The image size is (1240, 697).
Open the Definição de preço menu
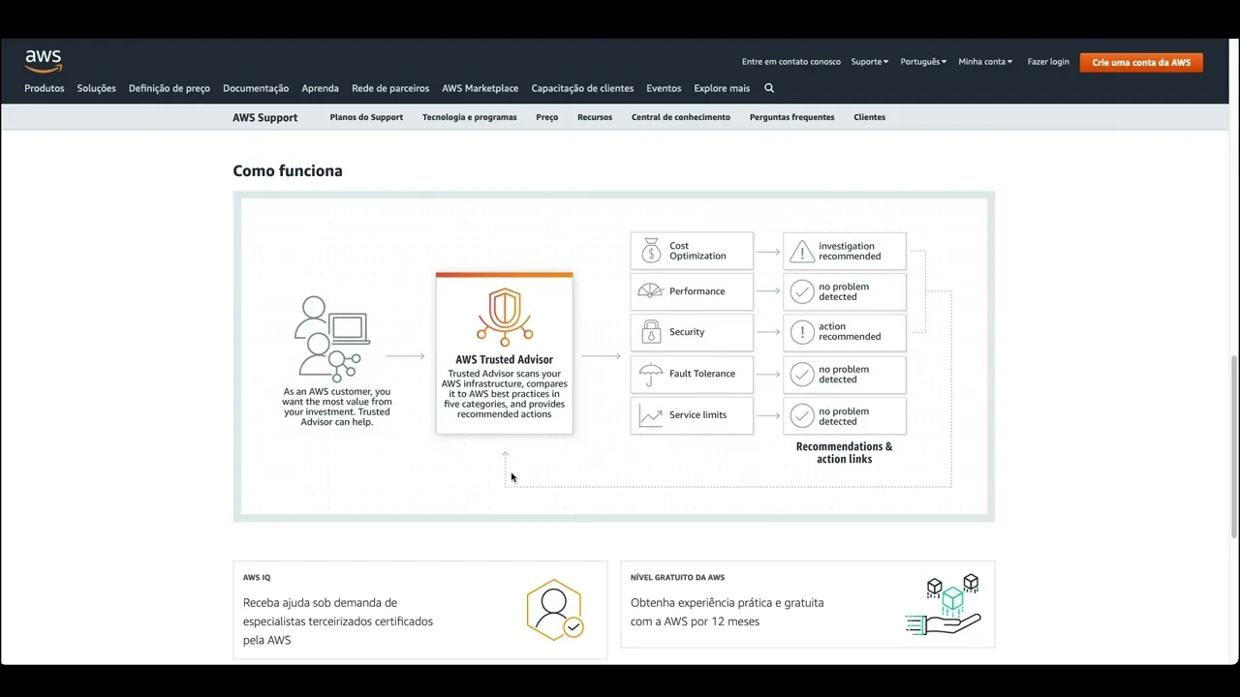point(170,88)
